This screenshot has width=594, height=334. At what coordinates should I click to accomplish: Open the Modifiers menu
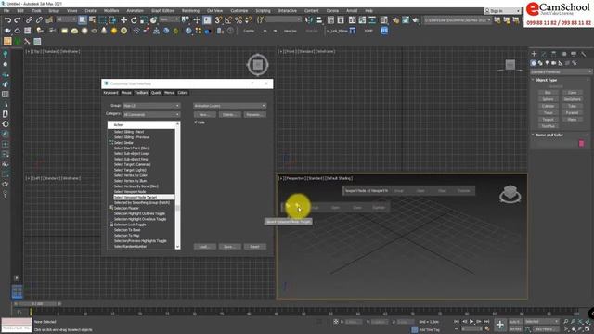111,11
